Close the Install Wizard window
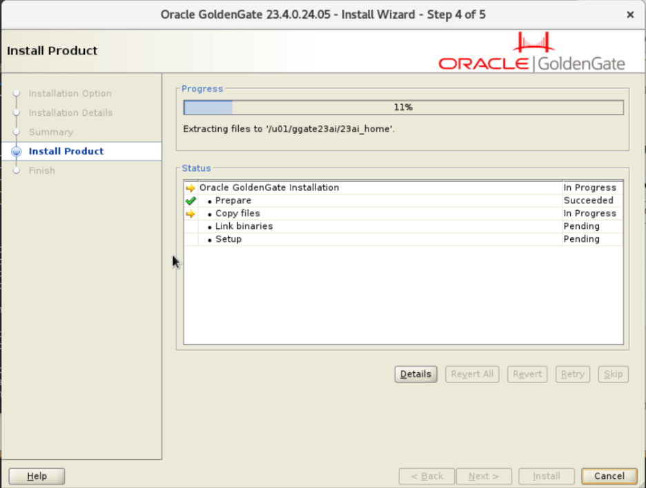646x488 pixels. (x=630, y=14)
